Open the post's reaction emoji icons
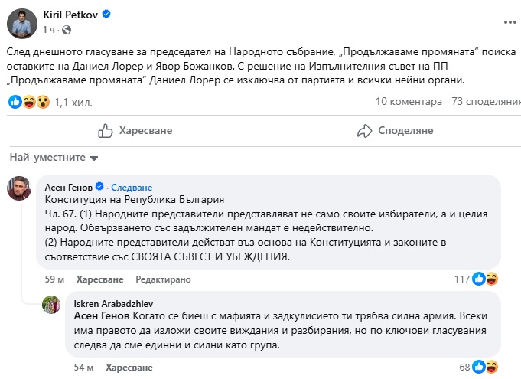The height and width of the screenshot is (379, 521). pyautogui.click(x=28, y=101)
